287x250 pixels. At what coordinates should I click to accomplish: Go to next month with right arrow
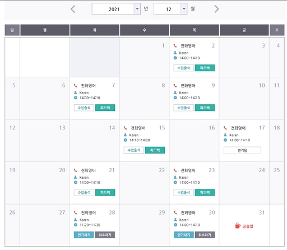(216, 9)
